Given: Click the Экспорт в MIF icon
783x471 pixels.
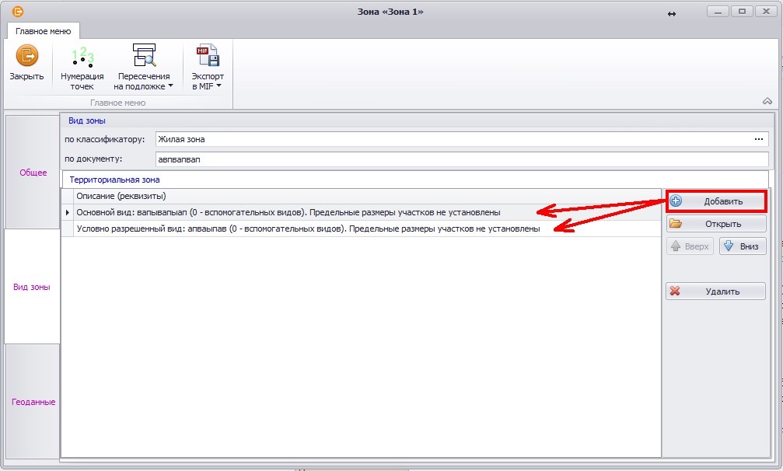Looking at the screenshot, I should coord(208,57).
